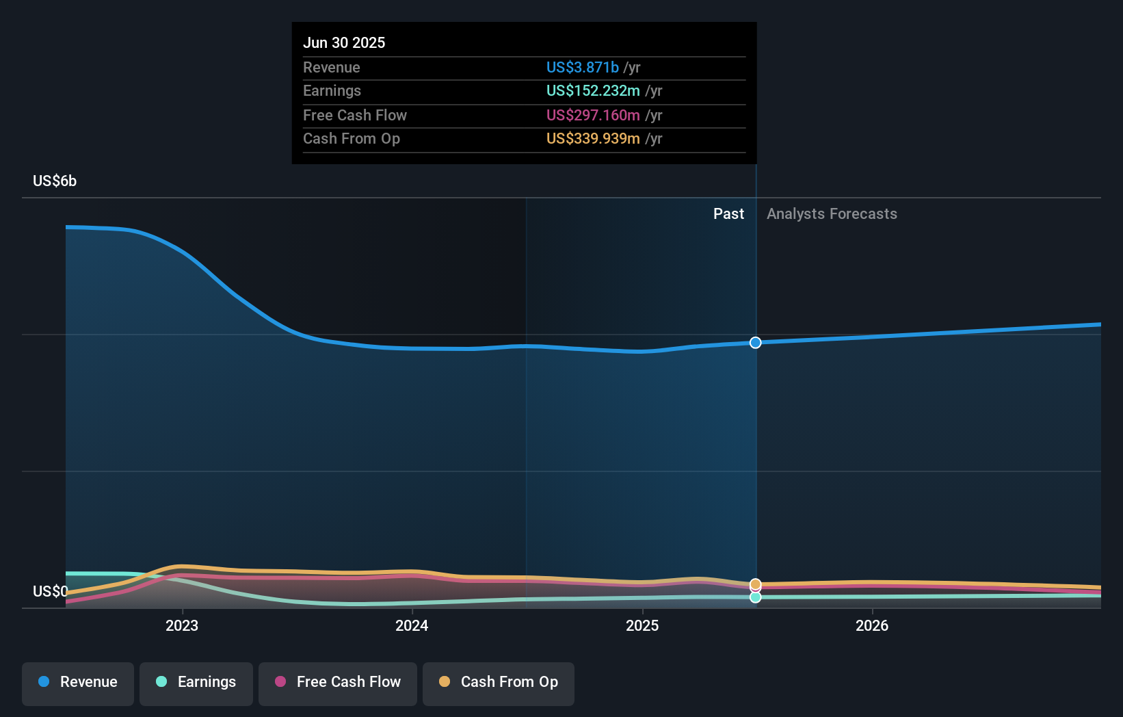Switch to the Past section of the chart
Image resolution: width=1123 pixels, height=717 pixels.
click(x=728, y=213)
